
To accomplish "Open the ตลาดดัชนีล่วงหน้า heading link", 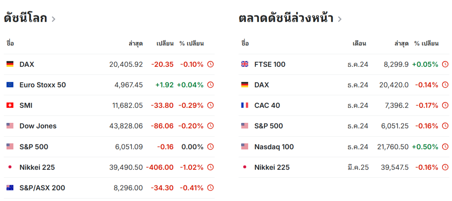I will point(286,18).
